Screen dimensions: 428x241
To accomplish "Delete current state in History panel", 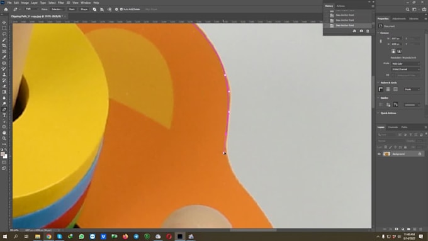I will coord(368,31).
